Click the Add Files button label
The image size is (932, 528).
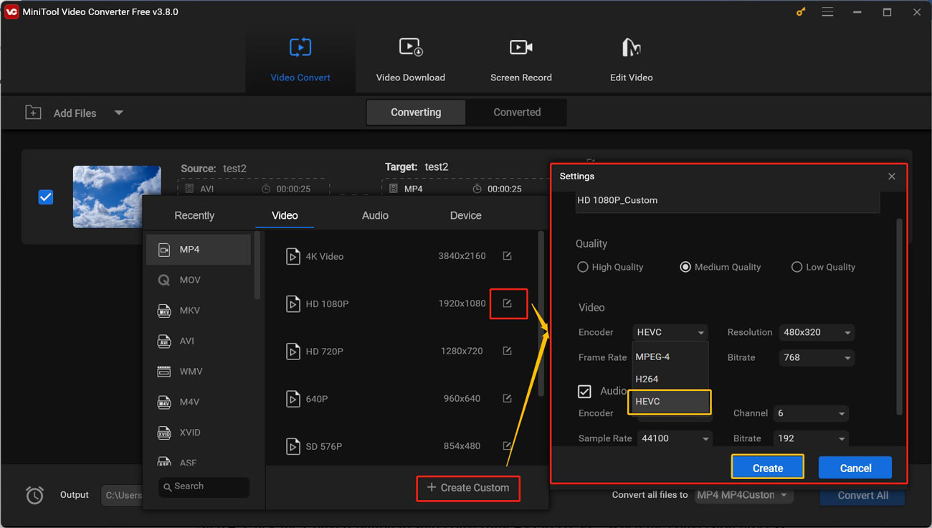(x=75, y=113)
